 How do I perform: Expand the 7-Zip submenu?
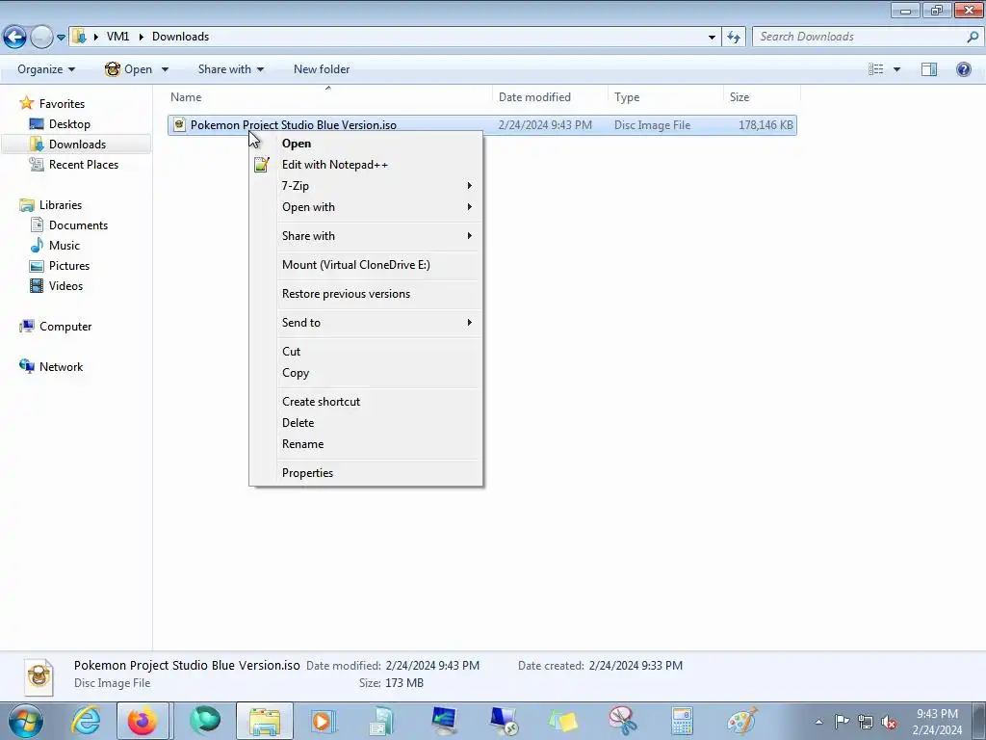pos(366,186)
